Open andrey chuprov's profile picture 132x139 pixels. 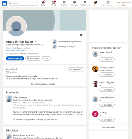tap(95, 69)
